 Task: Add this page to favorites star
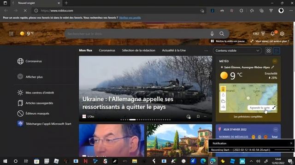coord(202,11)
